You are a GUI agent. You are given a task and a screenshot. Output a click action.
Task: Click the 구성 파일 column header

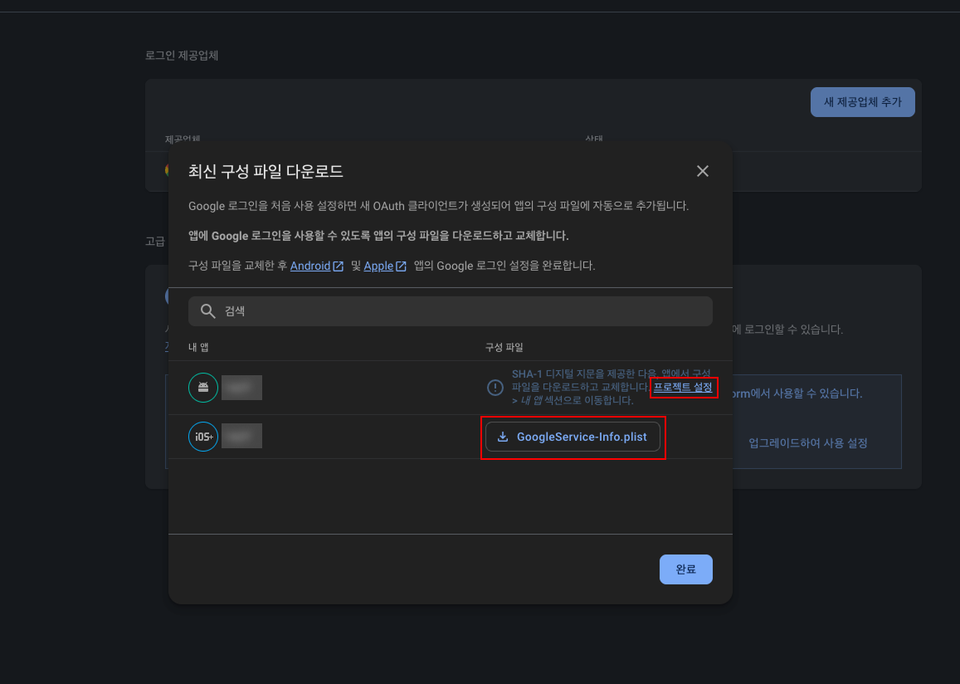click(x=504, y=347)
